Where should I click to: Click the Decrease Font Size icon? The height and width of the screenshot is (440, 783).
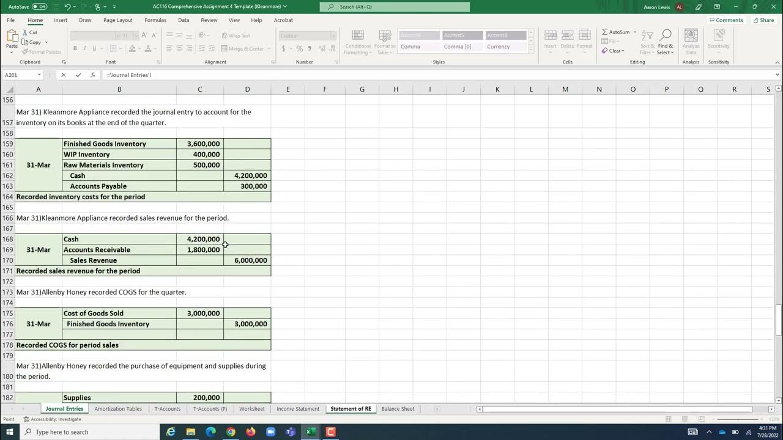(x=153, y=35)
